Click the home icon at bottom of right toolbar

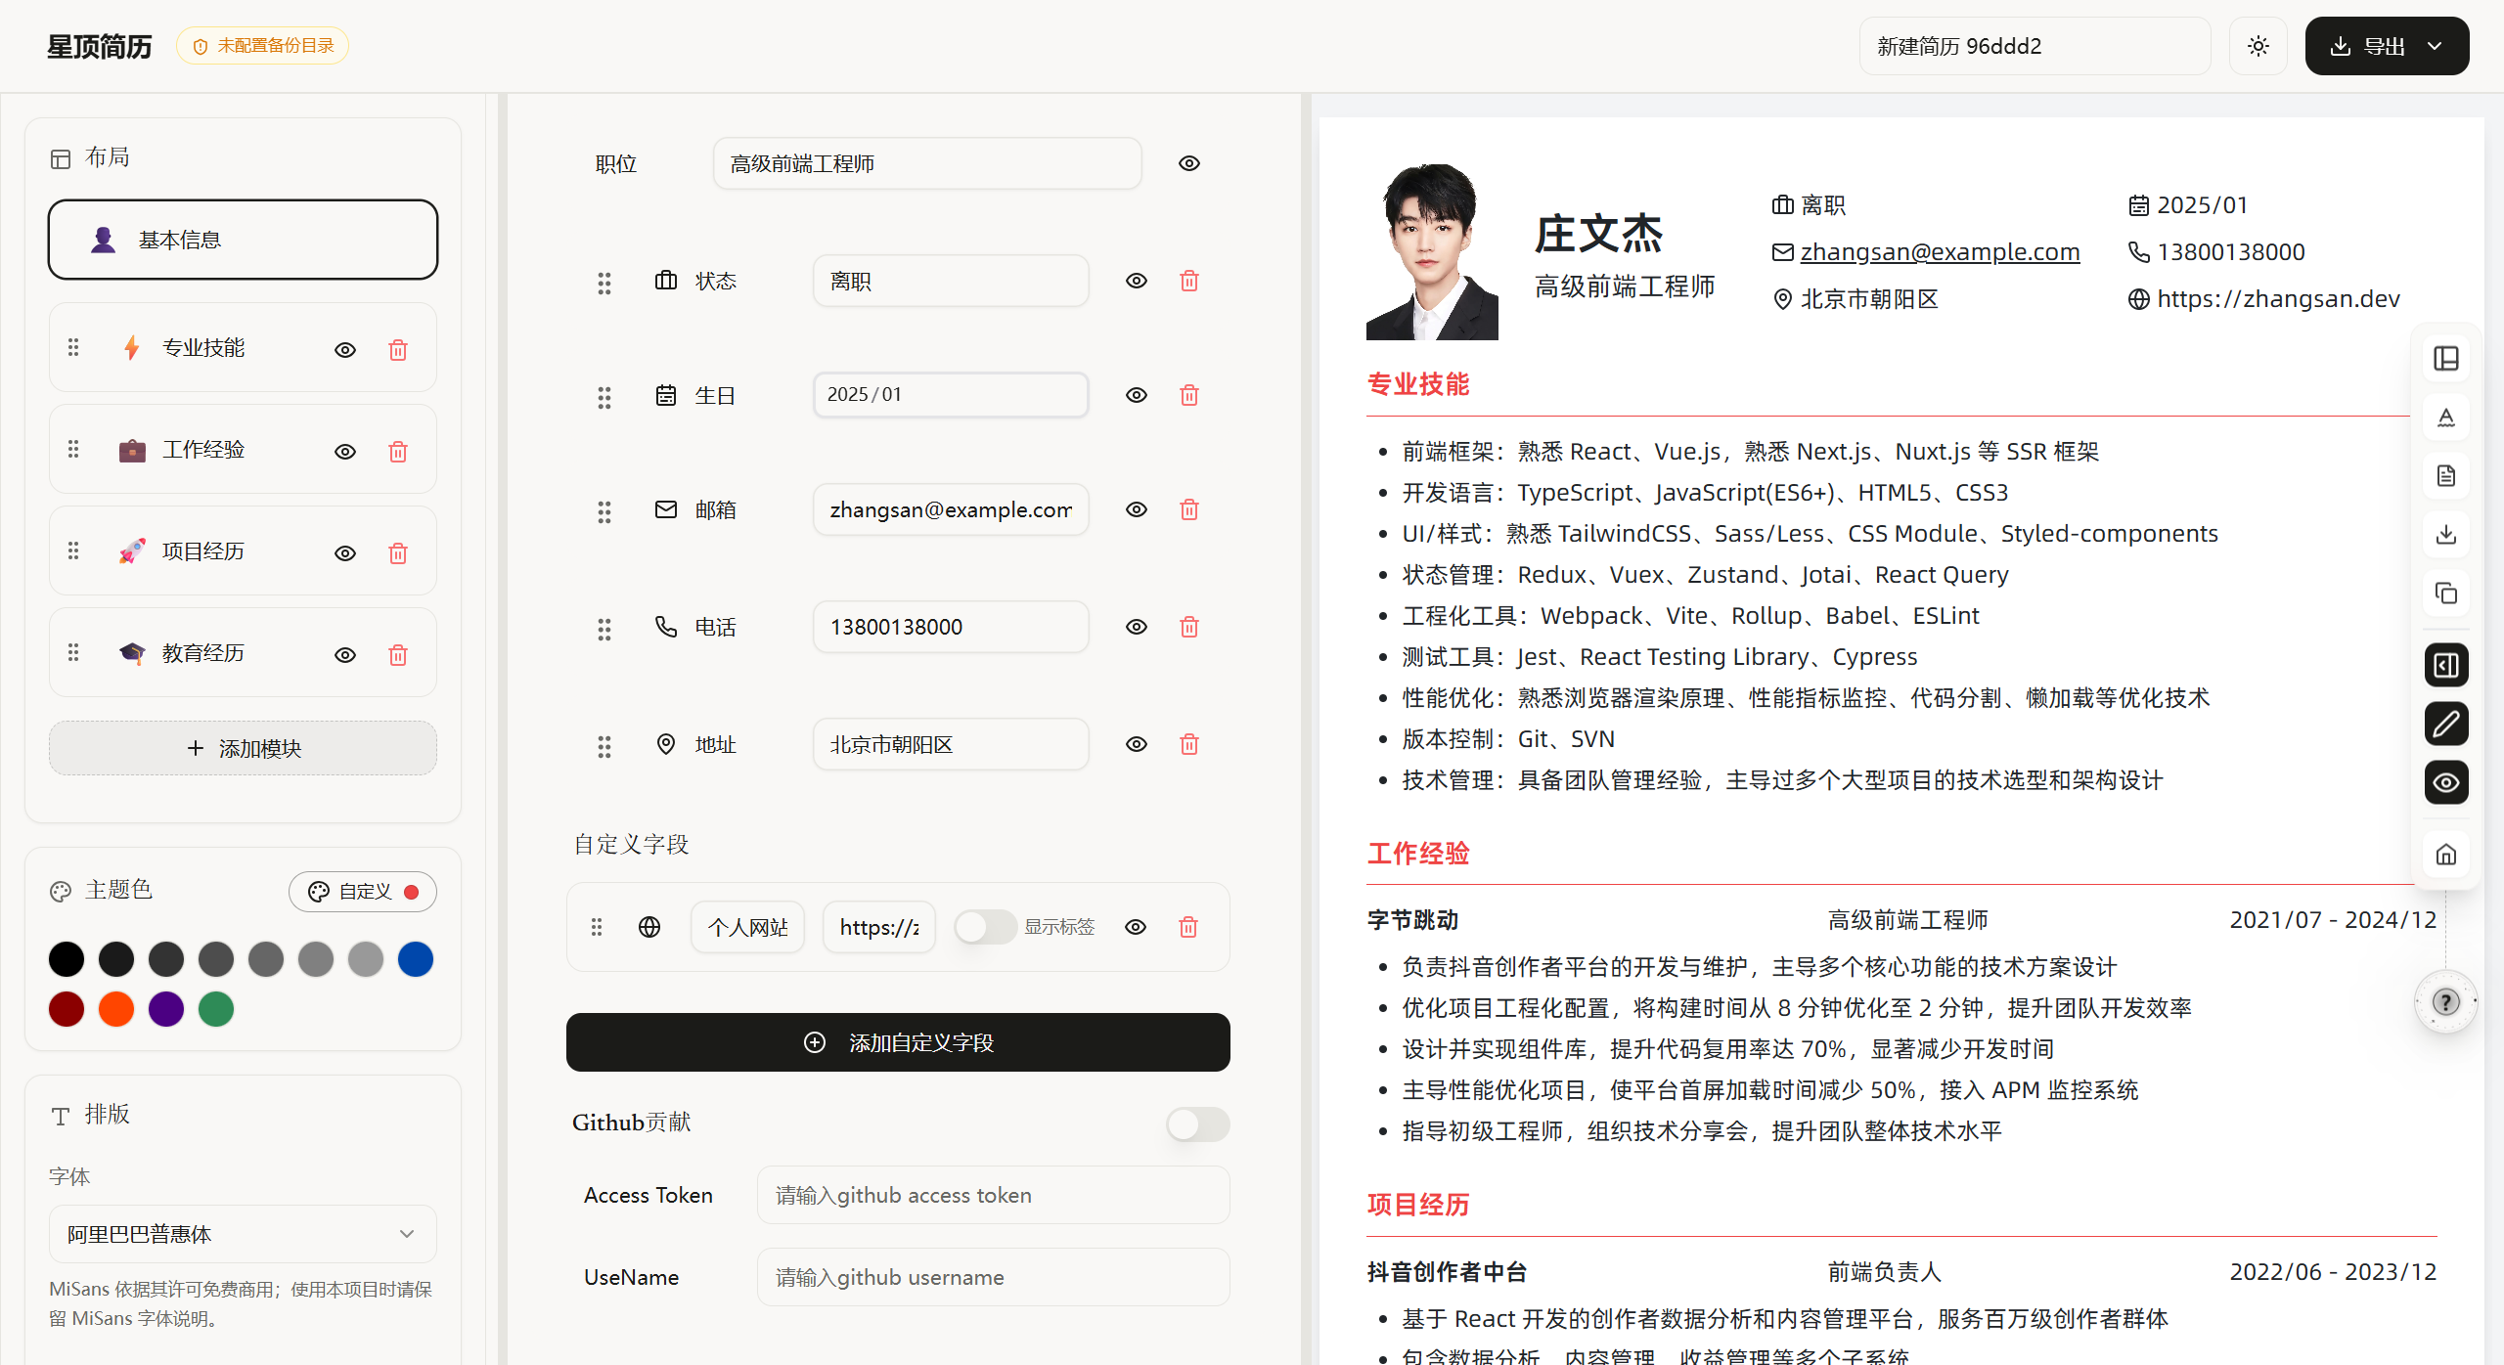coord(2445,854)
